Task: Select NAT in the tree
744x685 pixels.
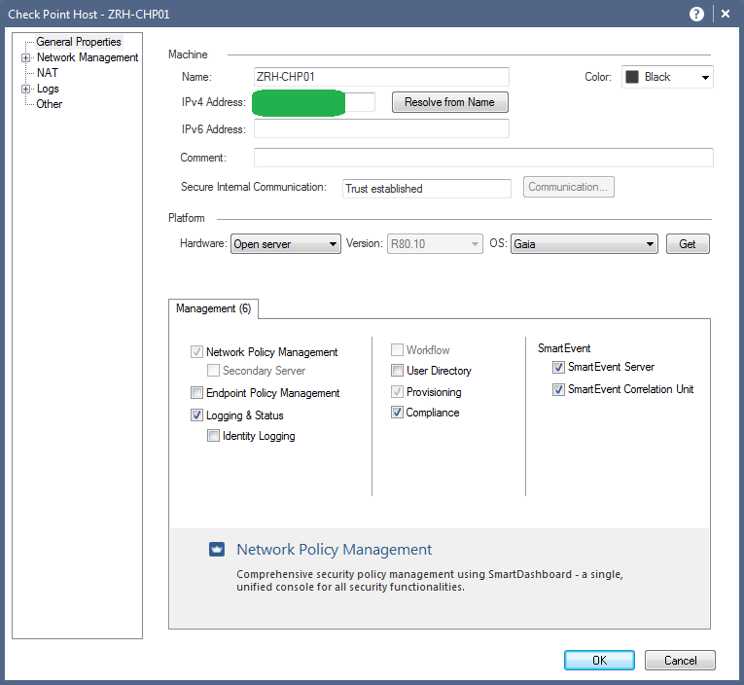Action: (48, 73)
